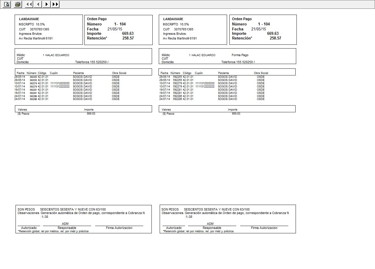This screenshot has width=375, height=269.
Task: Click '($) Pesos' row in right copy
Action: [168, 114]
